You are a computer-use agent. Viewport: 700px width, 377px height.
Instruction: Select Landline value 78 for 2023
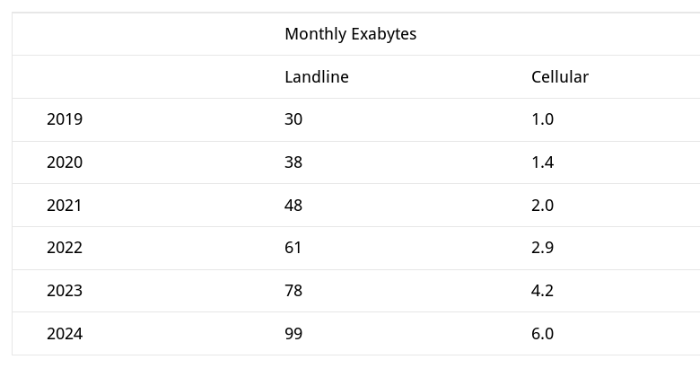click(x=293, y=291)
